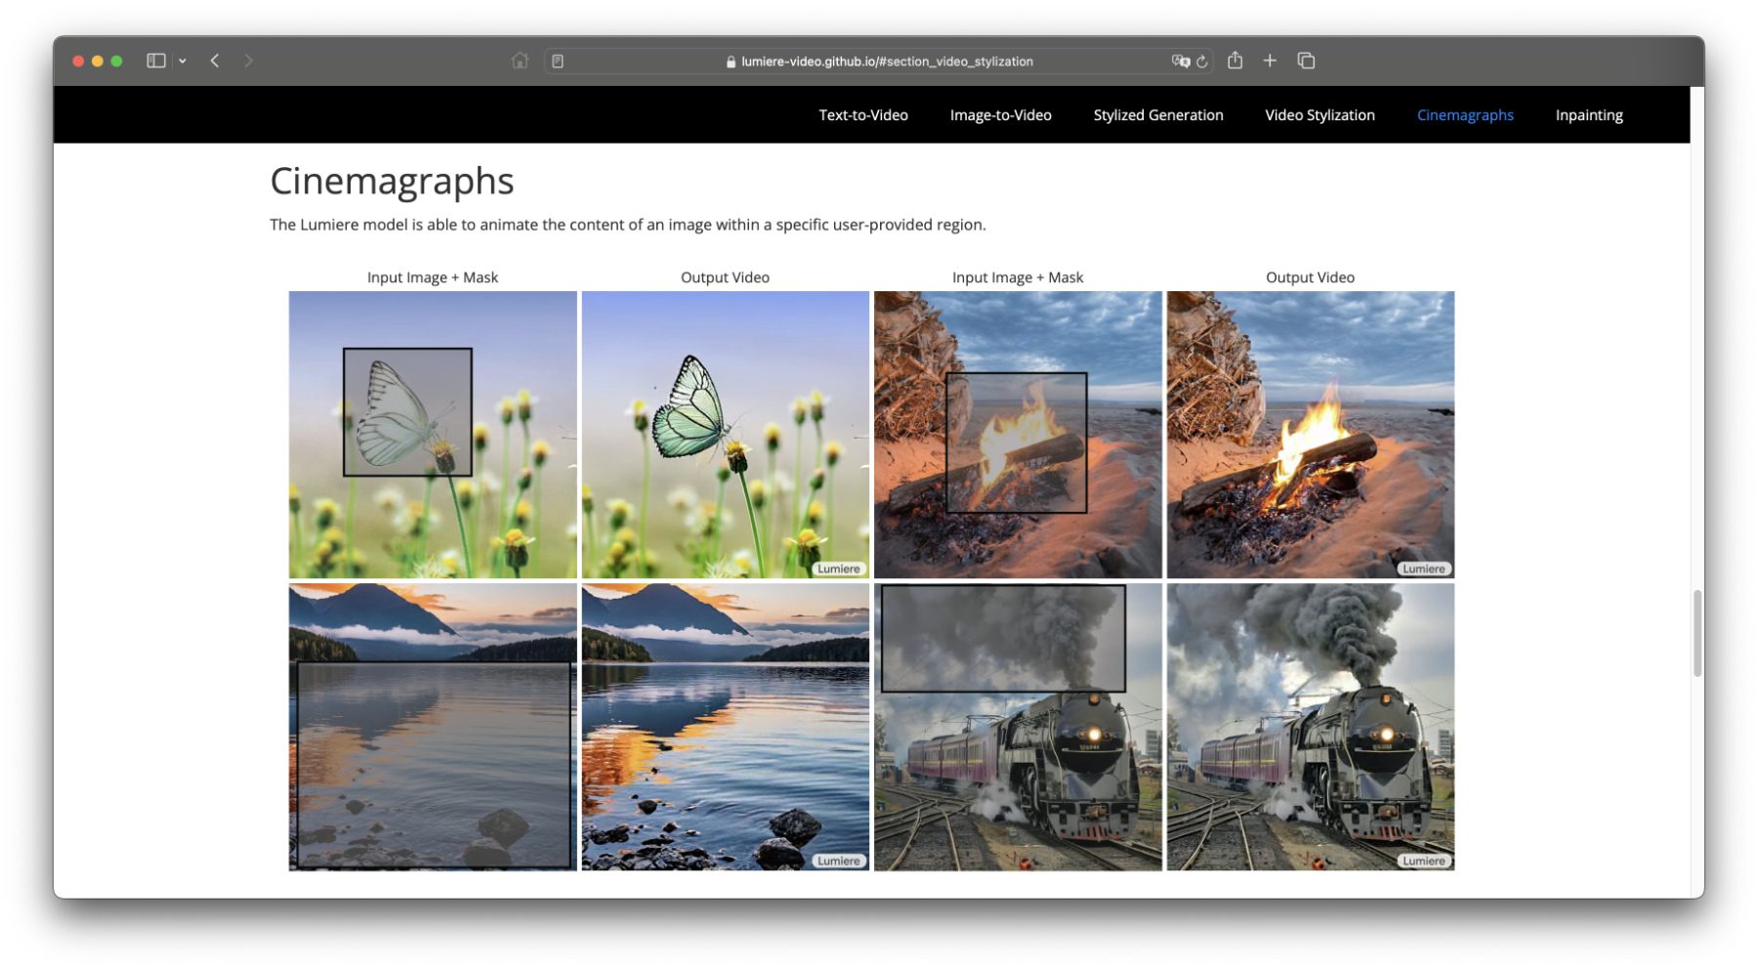This screenshot has width=1758, height=969.
Task: Go to the Text-to-Video section
Action: [862, 115]
